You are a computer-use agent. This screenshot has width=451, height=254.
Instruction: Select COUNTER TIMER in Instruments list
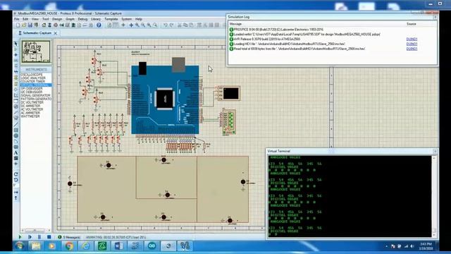click(x=33, y=82)
